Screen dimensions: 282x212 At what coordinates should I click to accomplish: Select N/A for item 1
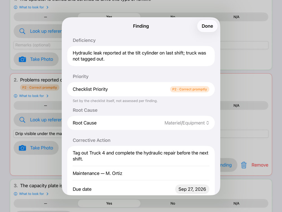(236, 17)
